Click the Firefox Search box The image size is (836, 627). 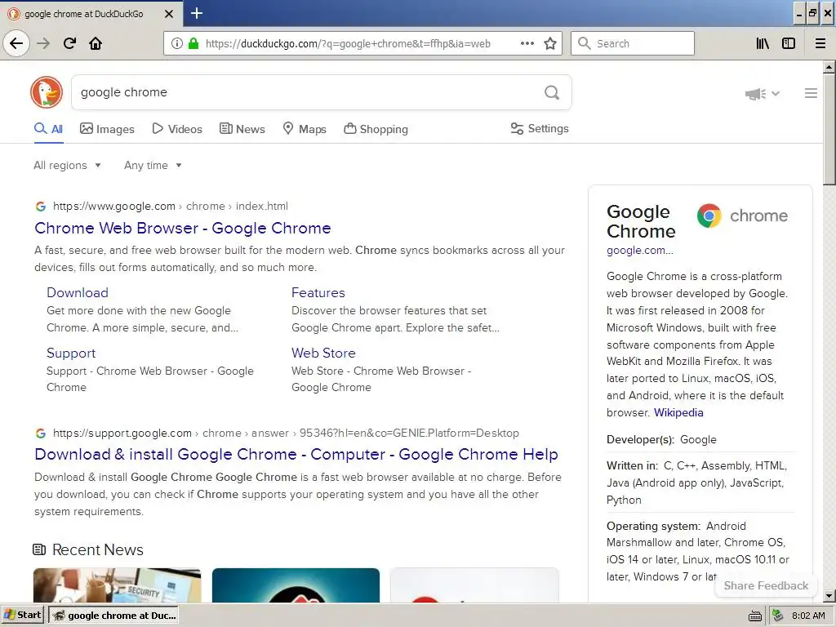coord(633,43)
